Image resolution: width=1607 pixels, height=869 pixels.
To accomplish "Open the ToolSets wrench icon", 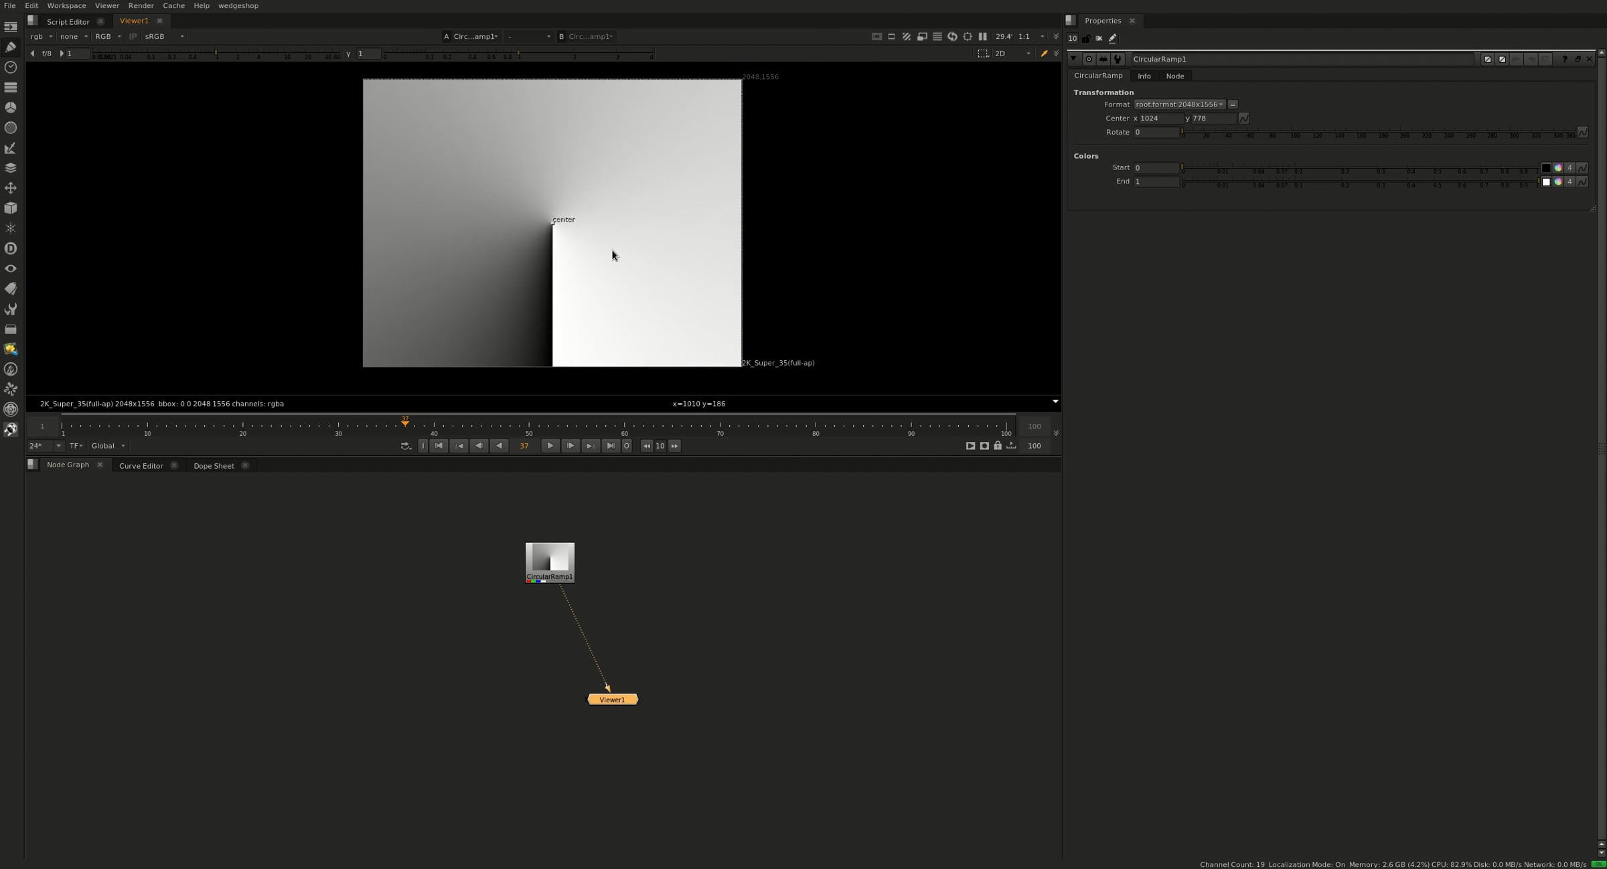I will [11, 309].
